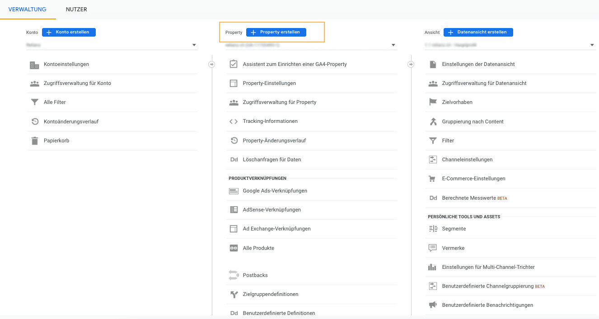Expand the Ansicht data view dropdown

(592, 45)
